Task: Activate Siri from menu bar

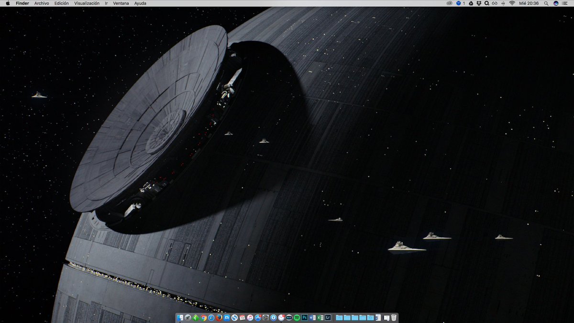Action: tap(556, 3)
